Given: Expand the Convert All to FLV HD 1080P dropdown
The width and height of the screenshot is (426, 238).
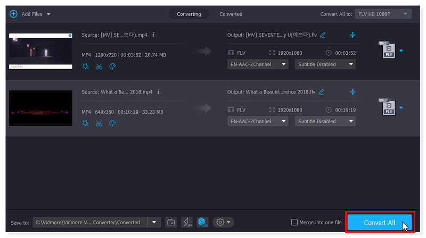Looking at the screenshot, I should 382,14.
